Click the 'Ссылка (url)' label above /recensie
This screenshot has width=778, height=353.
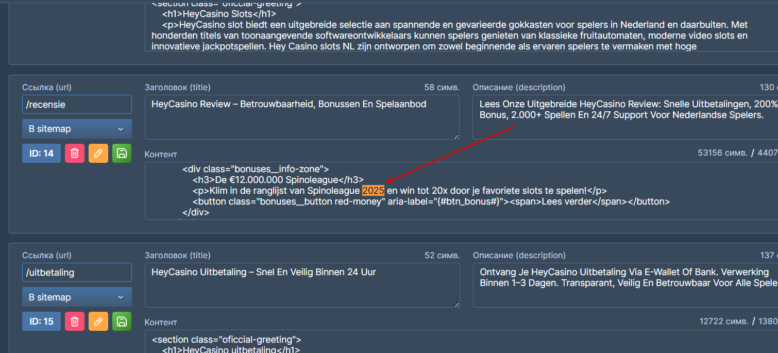(47, 87)
